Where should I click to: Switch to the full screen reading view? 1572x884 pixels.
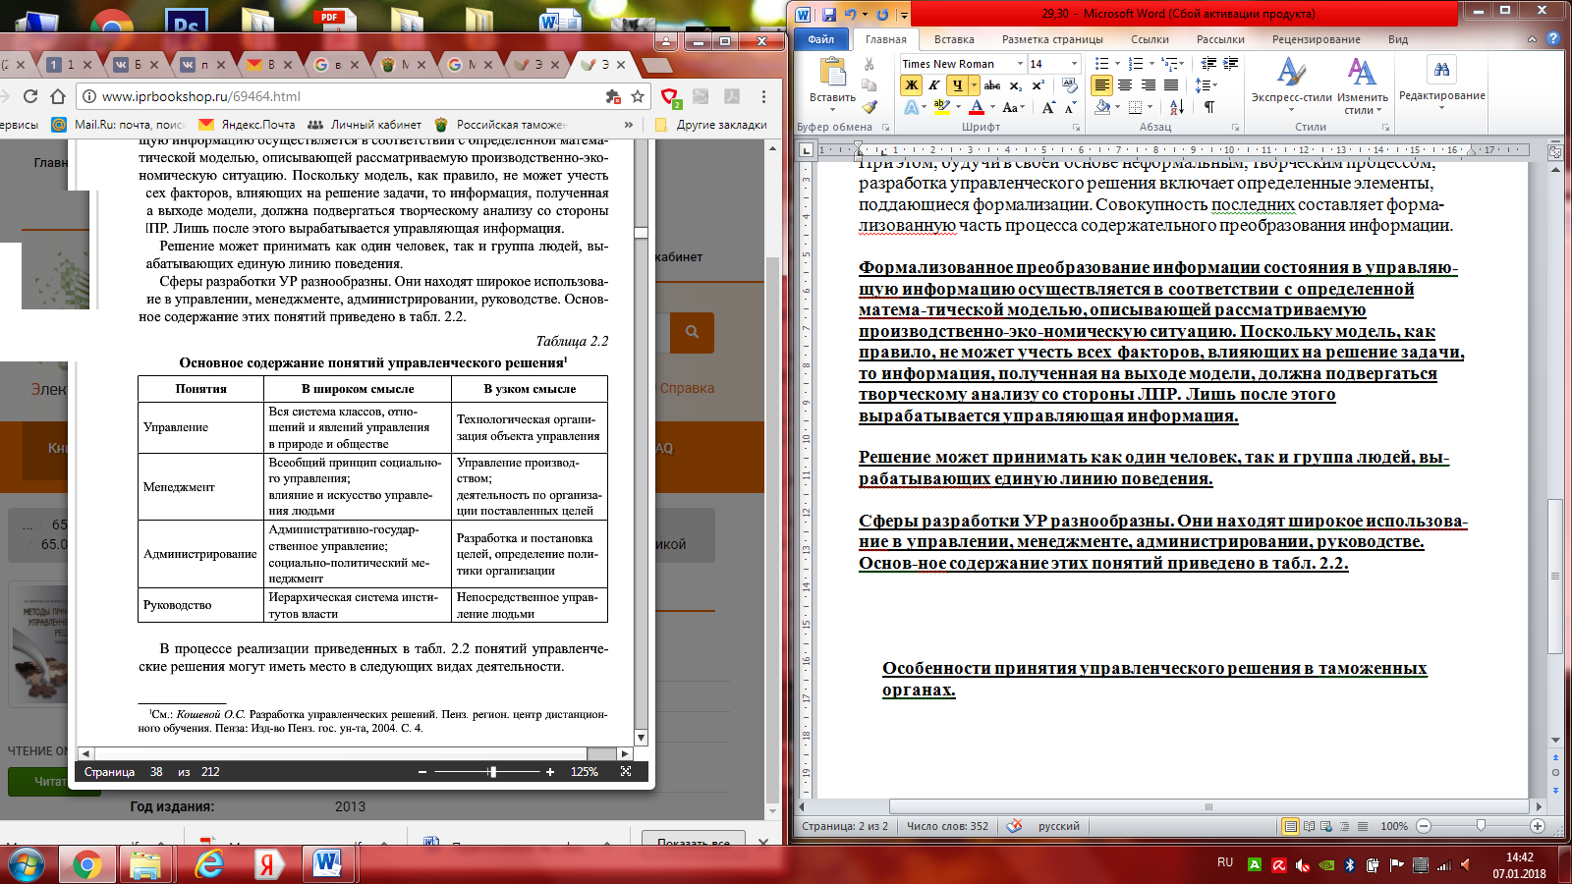[1310, 826]
